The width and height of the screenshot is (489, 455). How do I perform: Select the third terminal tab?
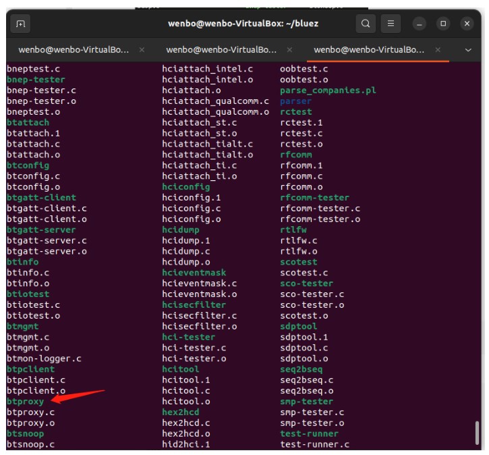[369, 50]
